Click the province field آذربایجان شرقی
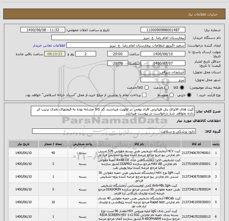229x221 pixels. pos(163,72)
